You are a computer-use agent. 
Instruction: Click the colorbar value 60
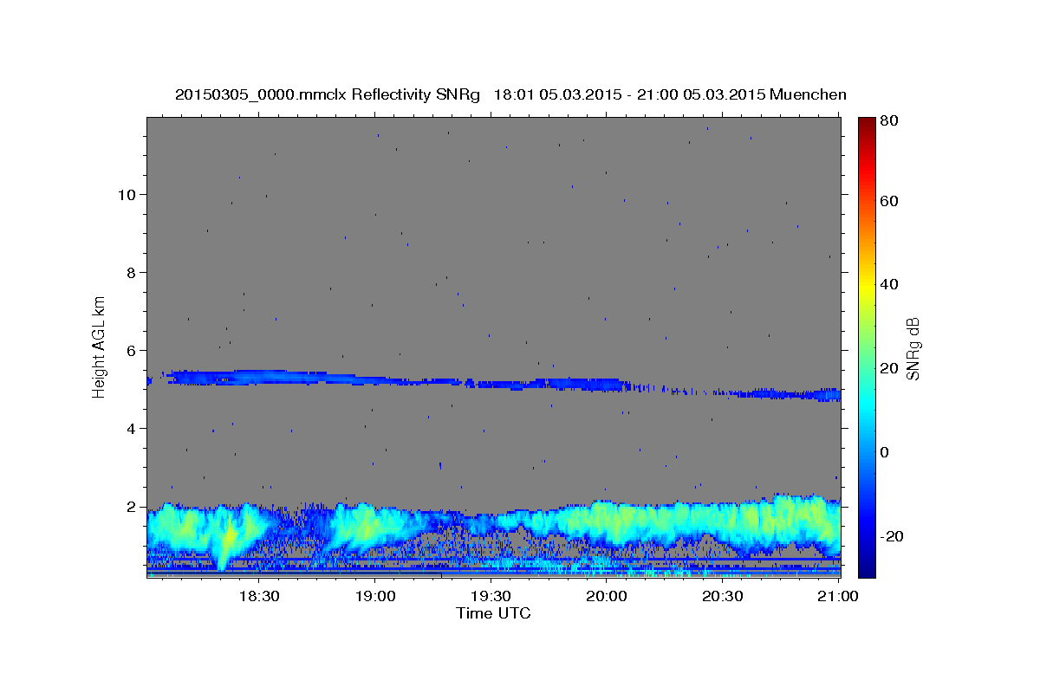coord(890,201)
